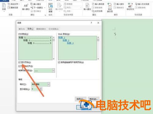The image size is (153, 114).
Task: Click the dialog help question mark
Action: click(x=91, y=23)
